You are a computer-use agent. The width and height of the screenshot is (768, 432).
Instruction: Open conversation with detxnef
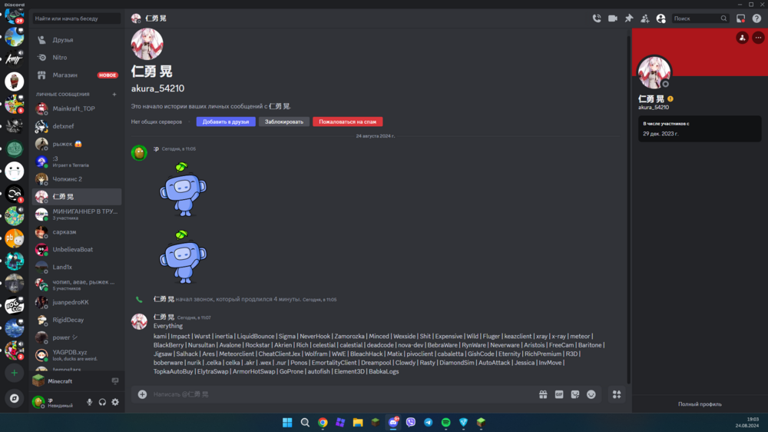(x=76, y=126)
